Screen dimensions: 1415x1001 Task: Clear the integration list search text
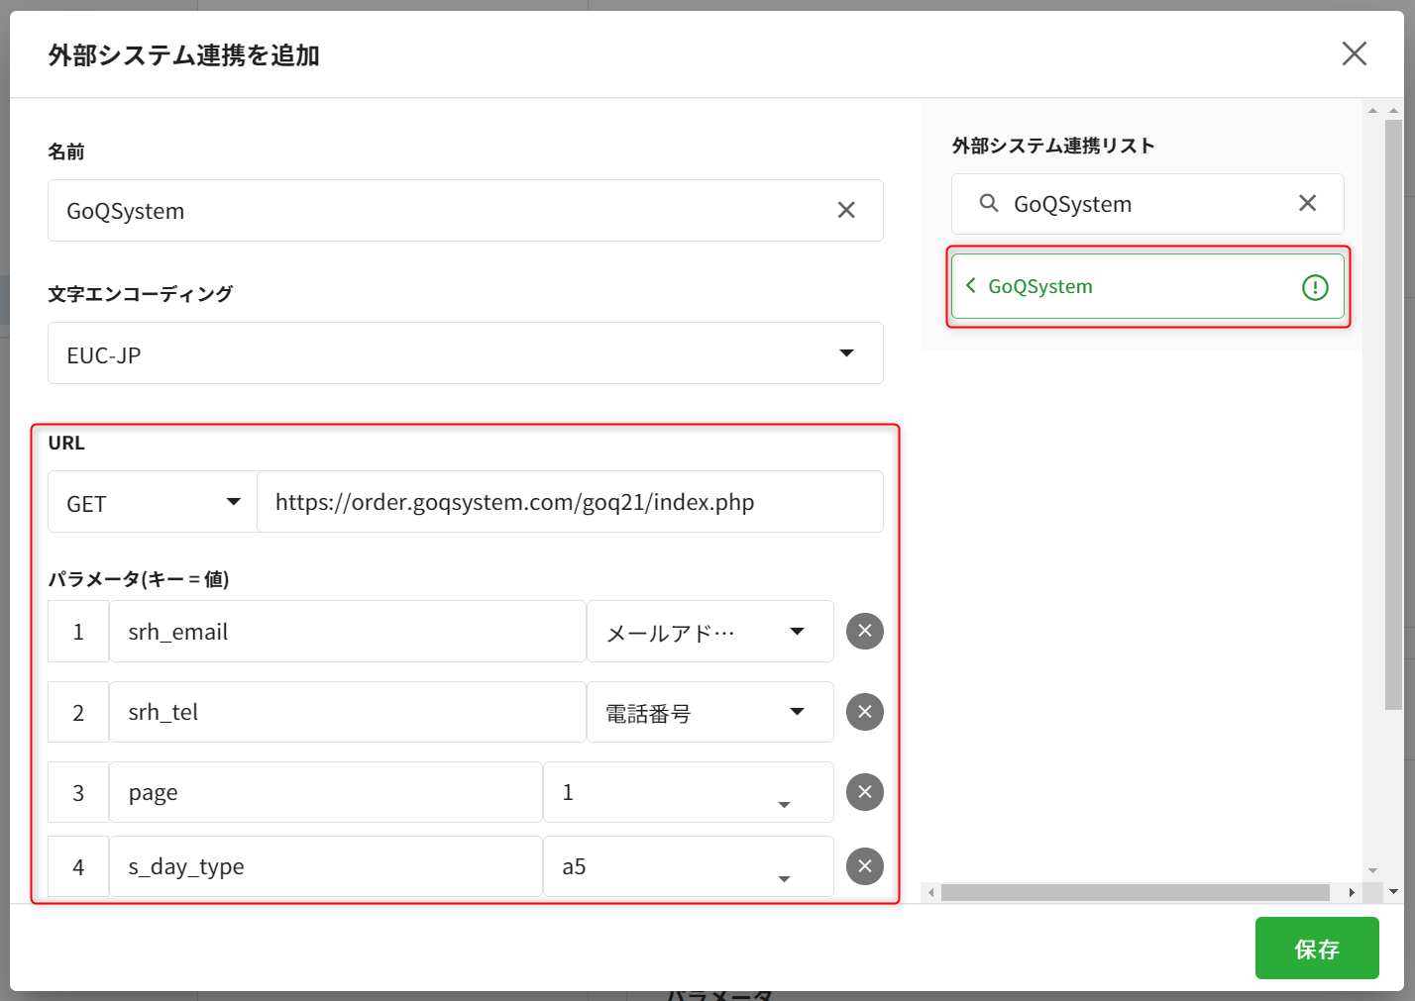tap(1307, 203)
